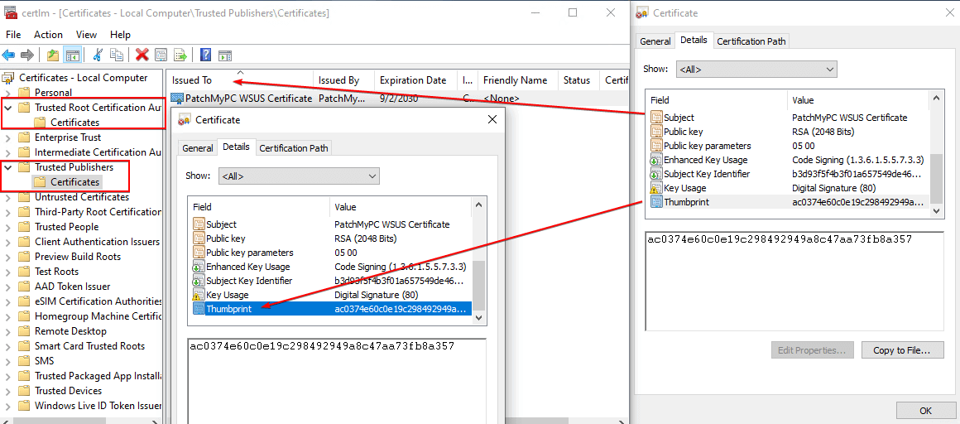Go forward with the gray Forward arrow

27,55
